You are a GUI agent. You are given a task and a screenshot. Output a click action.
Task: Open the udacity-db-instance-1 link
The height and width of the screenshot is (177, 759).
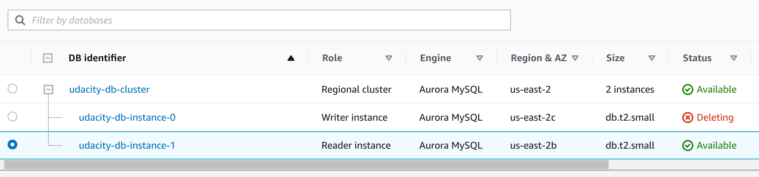coord(127,146)
